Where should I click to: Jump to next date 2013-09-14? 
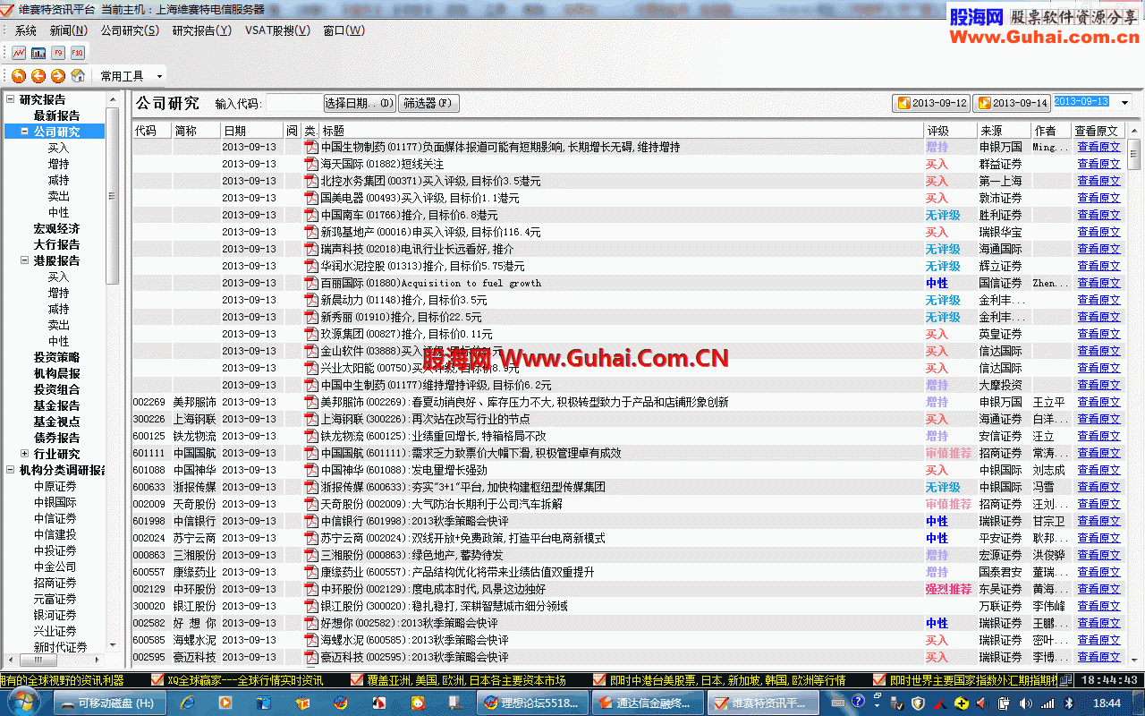coord(1013,103)
